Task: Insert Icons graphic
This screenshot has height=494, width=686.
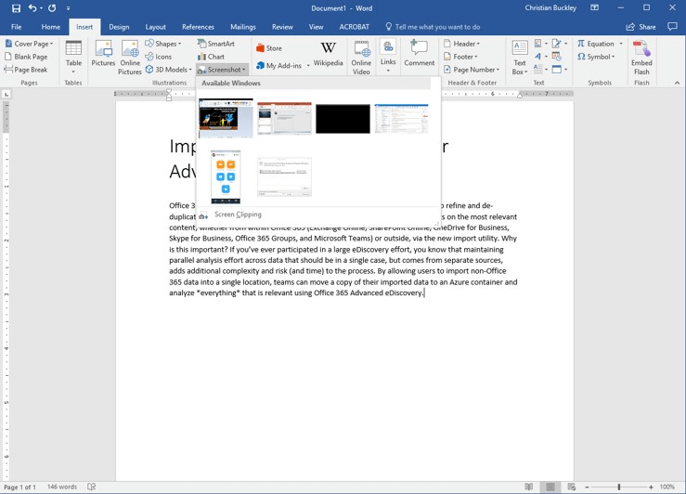Action: click(x=159, y=57)
